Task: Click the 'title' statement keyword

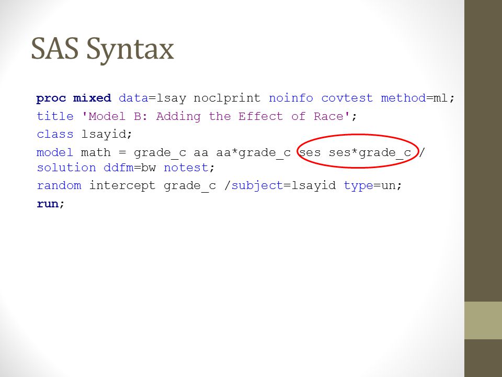Action: pyautogui.click(x=55, y=116)
